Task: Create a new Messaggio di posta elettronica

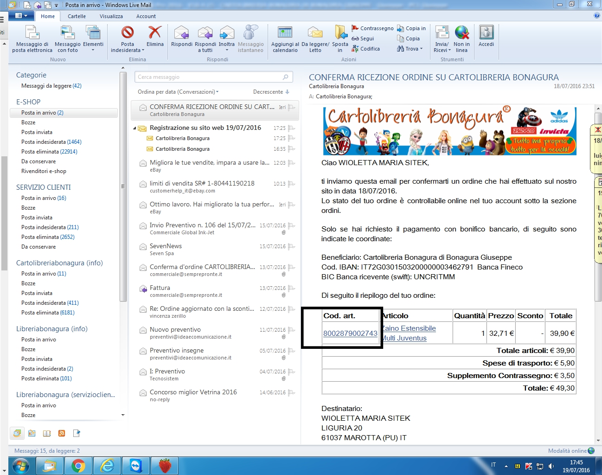Action: coord(32,39)
